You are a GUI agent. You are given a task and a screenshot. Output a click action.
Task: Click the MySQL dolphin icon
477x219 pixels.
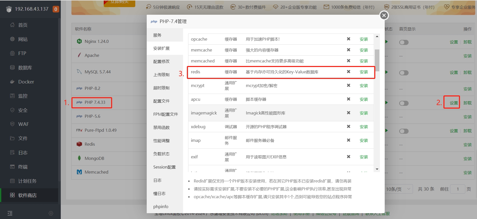click(x=79, y=72)
